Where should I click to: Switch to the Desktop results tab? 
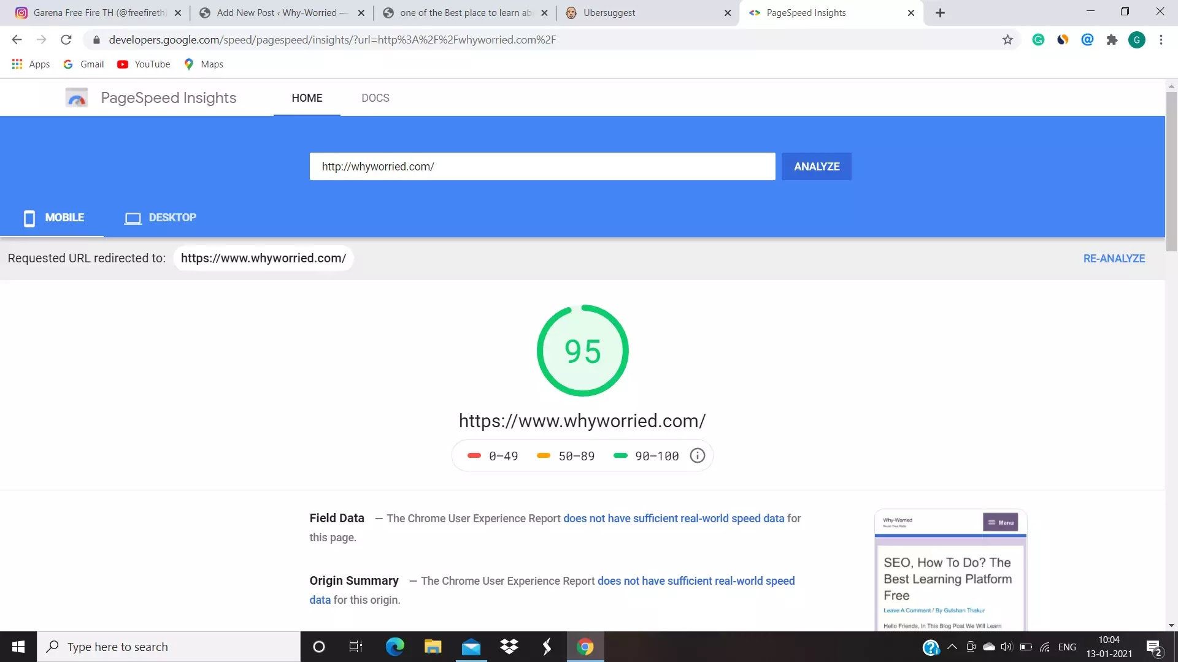161,218
